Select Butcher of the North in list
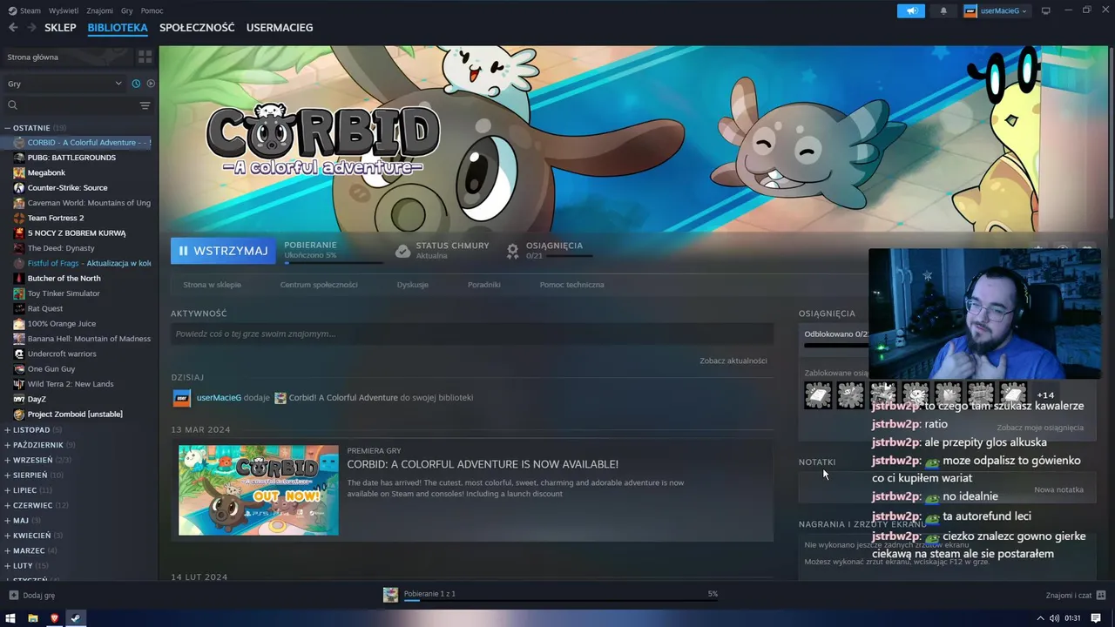The height and width of the screenshot is (627, 1115). 64,279
